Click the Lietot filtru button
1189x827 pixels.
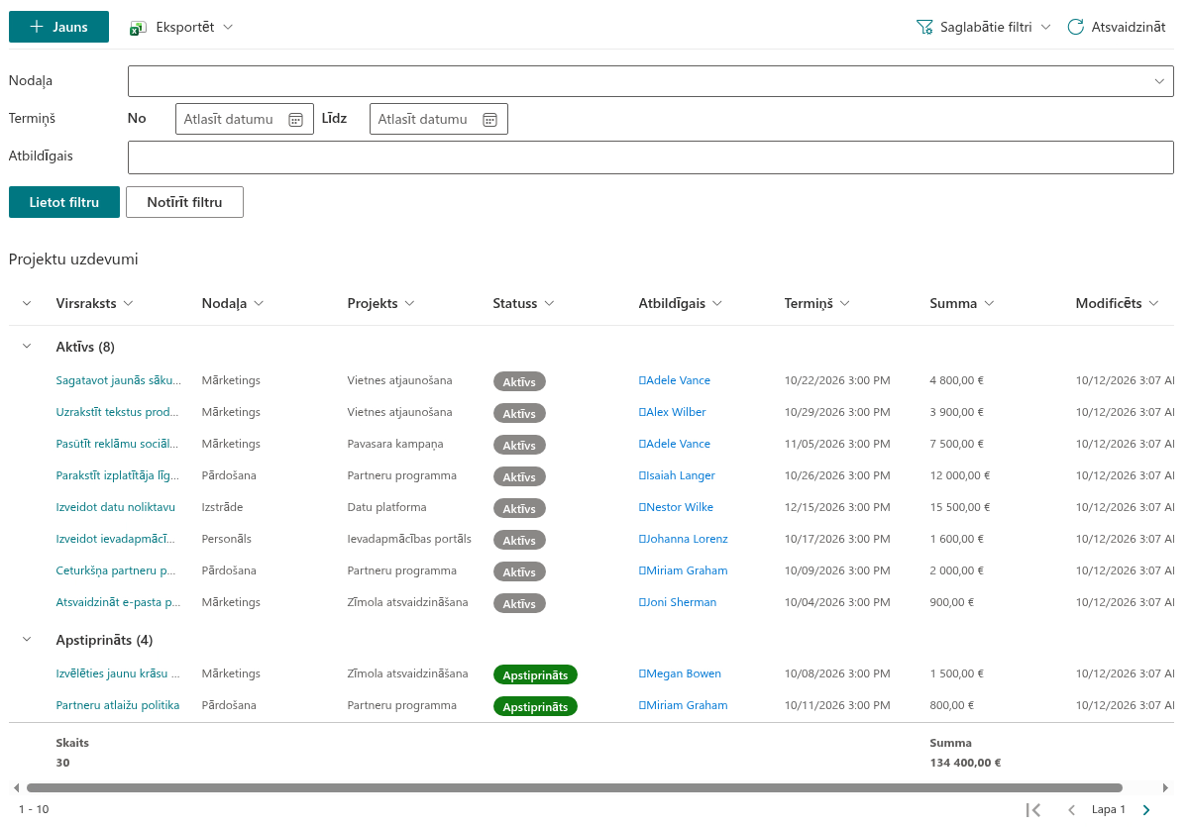(x=64, y=202)
